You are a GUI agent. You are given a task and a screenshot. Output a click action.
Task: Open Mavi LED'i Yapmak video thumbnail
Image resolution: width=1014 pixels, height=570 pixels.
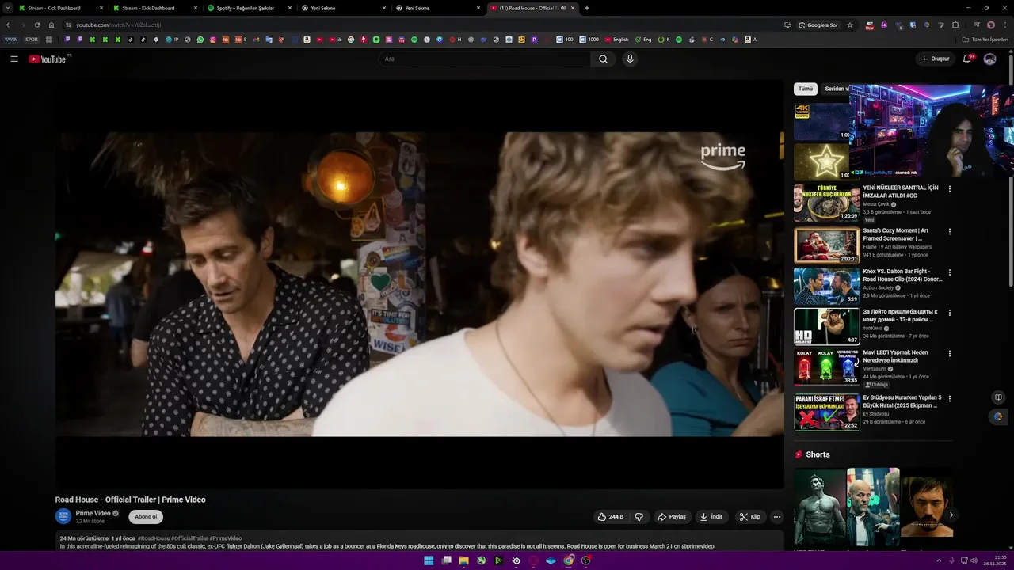[x=827, y=367]
